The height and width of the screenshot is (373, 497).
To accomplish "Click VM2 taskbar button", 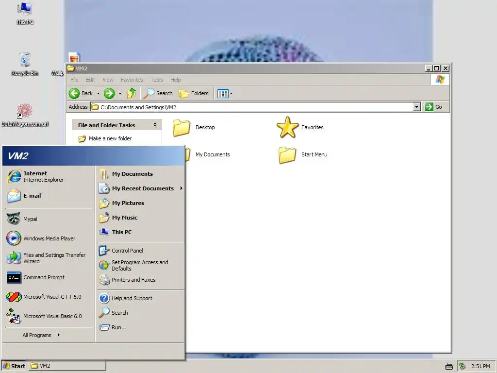I will click(x=67, y=366).
